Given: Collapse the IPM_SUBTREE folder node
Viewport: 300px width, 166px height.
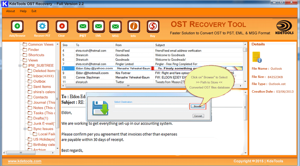Looking at the screenshot, I should pyautogui.click(x=20, y=65).
